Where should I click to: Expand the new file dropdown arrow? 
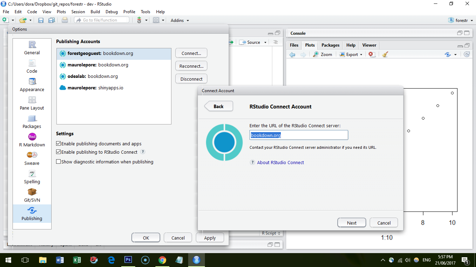point(13,21)
